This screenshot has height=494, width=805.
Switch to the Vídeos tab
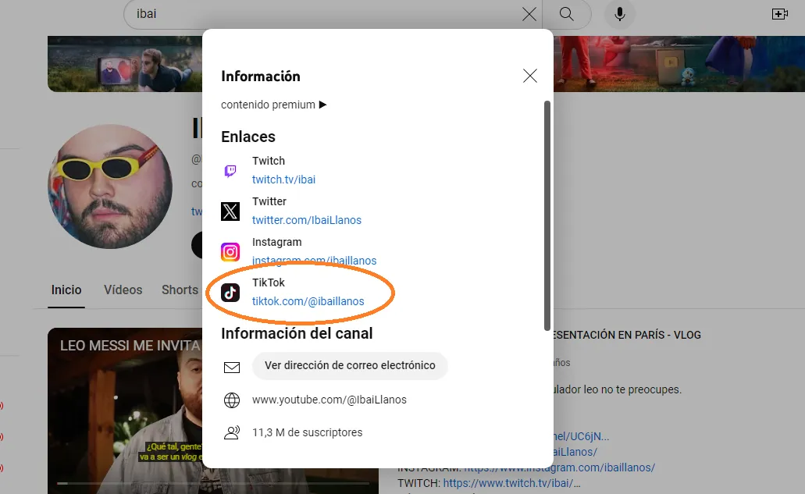click(123, 290)
